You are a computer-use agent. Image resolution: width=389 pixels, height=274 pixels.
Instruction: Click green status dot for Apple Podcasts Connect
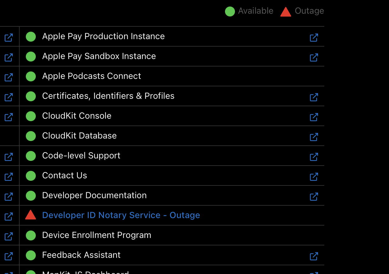31,76
